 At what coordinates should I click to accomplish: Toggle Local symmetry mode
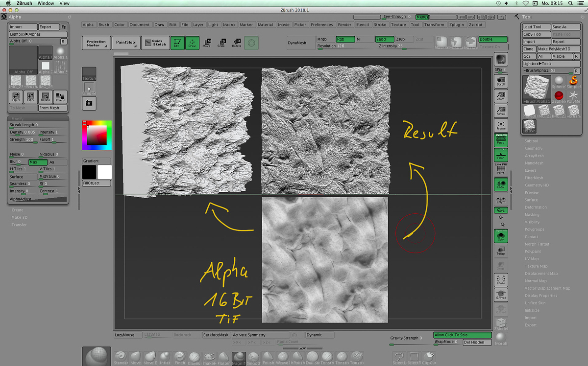point(501,184)
